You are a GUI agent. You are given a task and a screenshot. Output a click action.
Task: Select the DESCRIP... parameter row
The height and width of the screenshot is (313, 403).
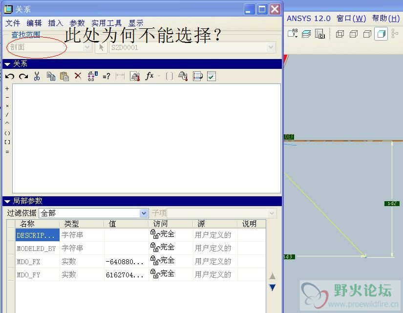coord(140,235)
